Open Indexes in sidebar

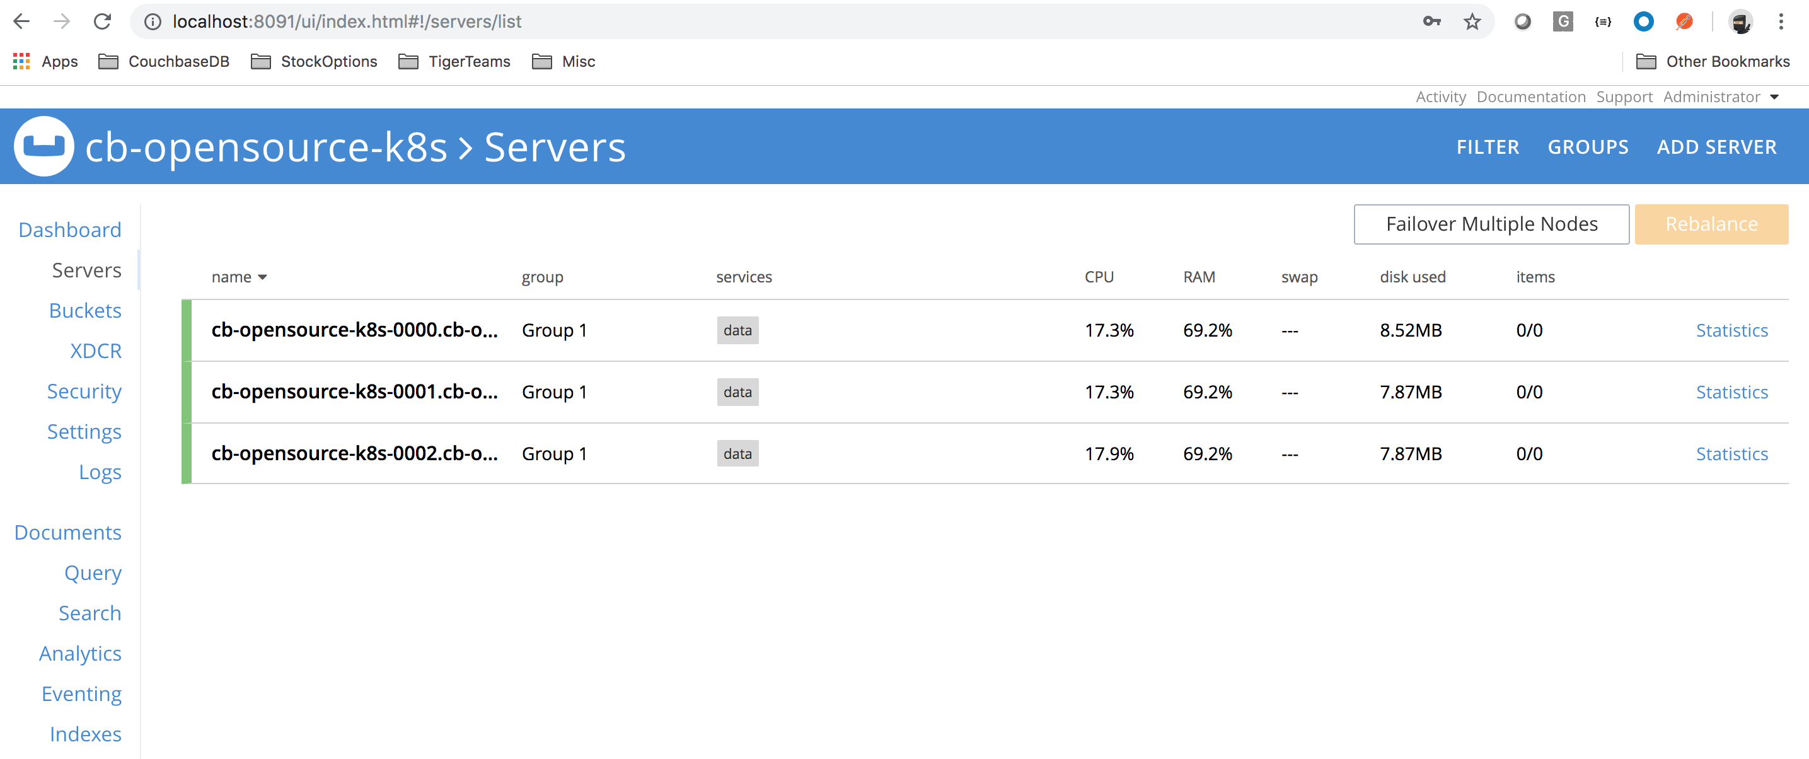pyautogui.click(x=85, y=734)
